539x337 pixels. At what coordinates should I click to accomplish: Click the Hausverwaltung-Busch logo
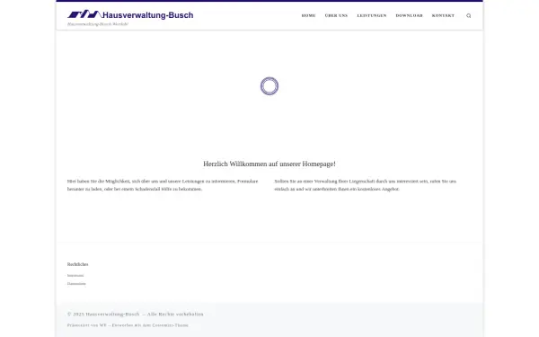[x=130, y=14]
